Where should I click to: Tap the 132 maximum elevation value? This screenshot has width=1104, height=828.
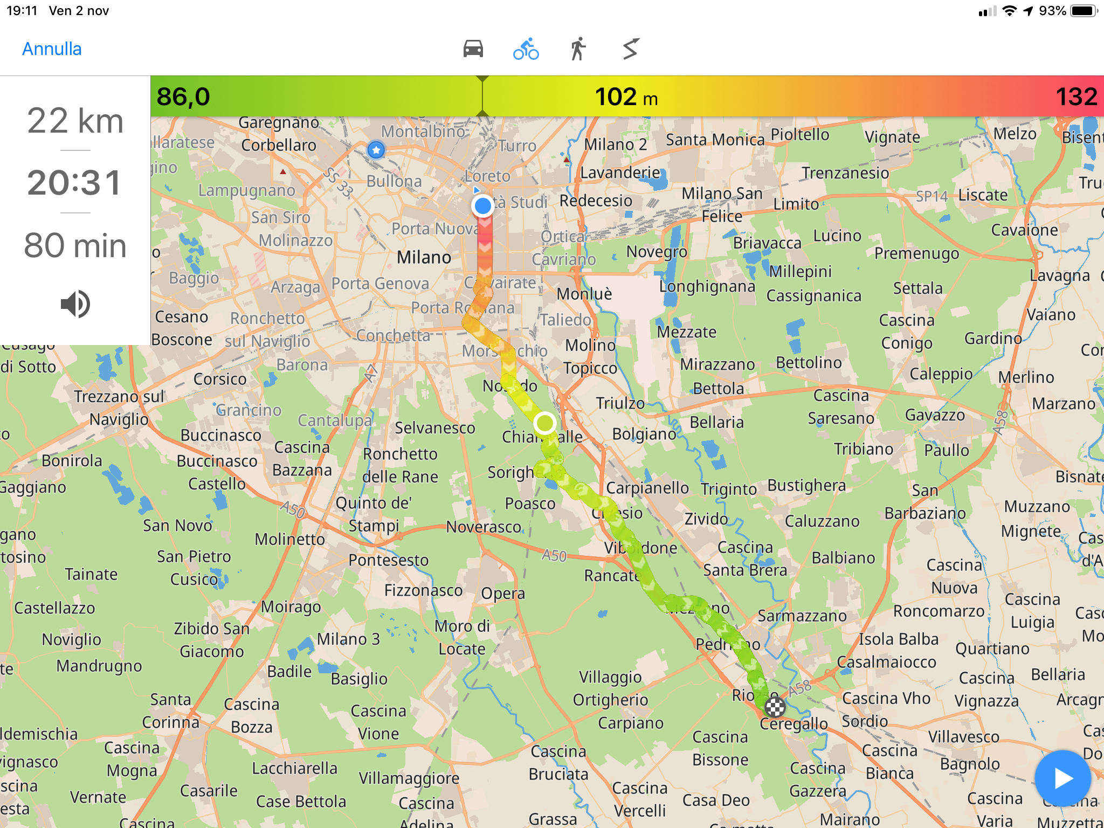1076,97
